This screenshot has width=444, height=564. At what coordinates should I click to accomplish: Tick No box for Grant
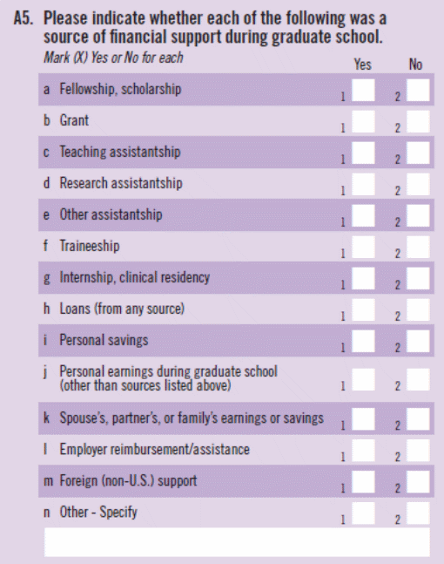[x=418, y=121]
